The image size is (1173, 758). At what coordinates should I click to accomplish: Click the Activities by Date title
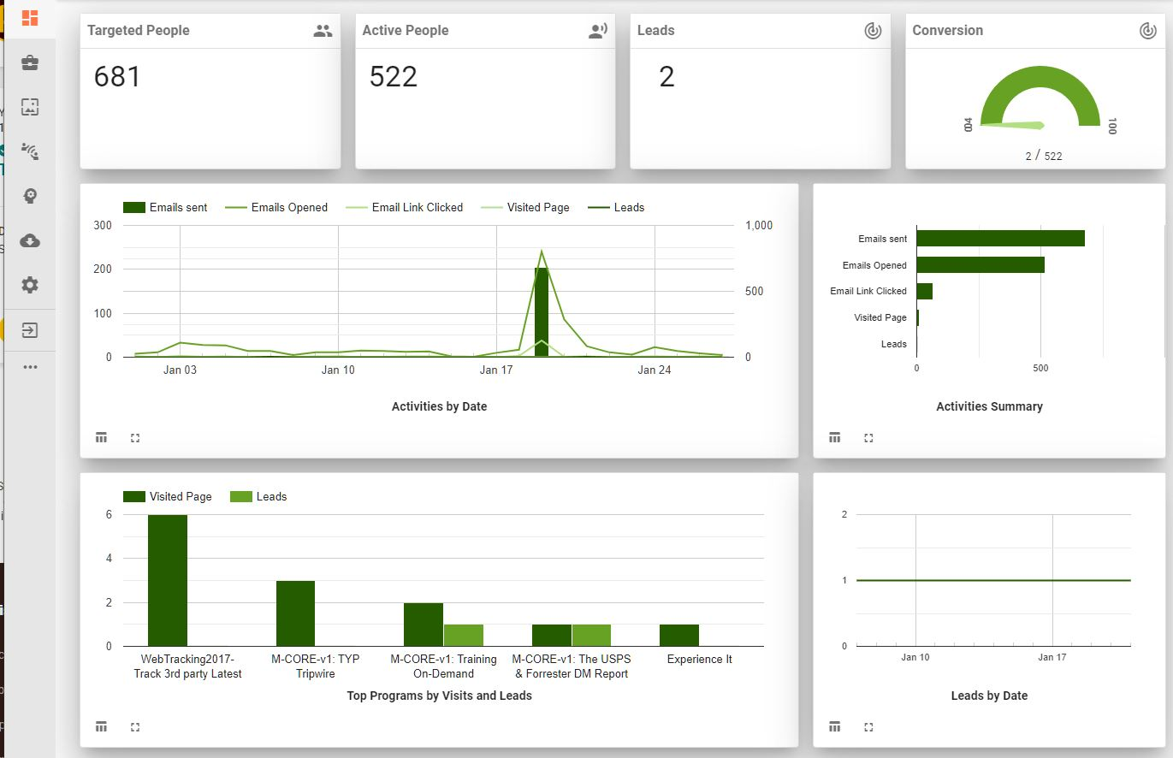tap(439, 406)
